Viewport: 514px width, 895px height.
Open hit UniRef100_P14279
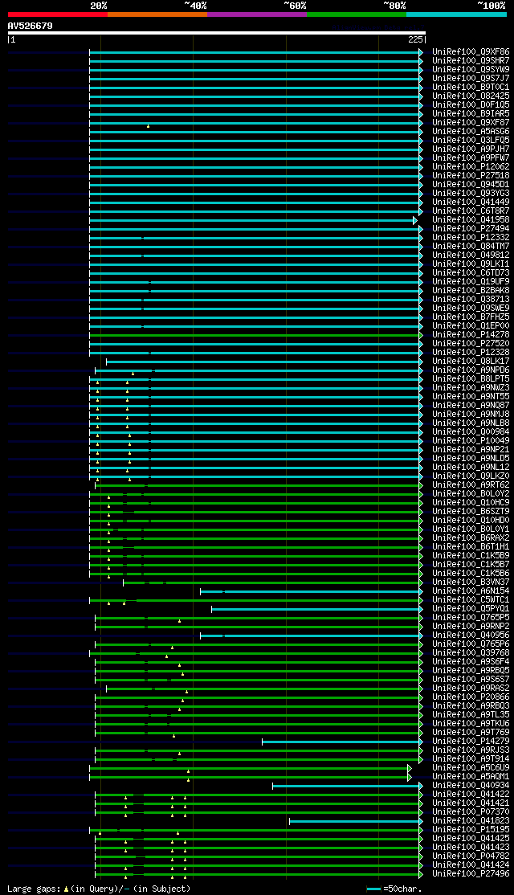click(471, 742)
